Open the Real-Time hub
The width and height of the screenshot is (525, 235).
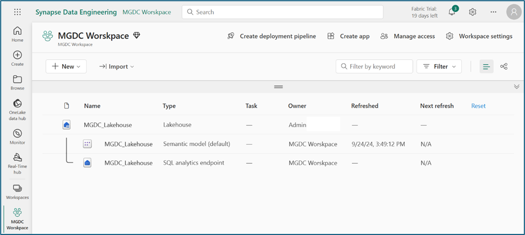17,163
